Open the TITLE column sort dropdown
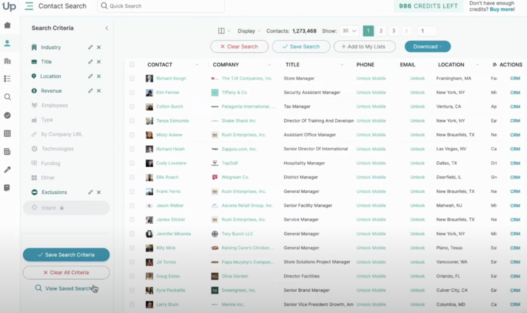 342,65
